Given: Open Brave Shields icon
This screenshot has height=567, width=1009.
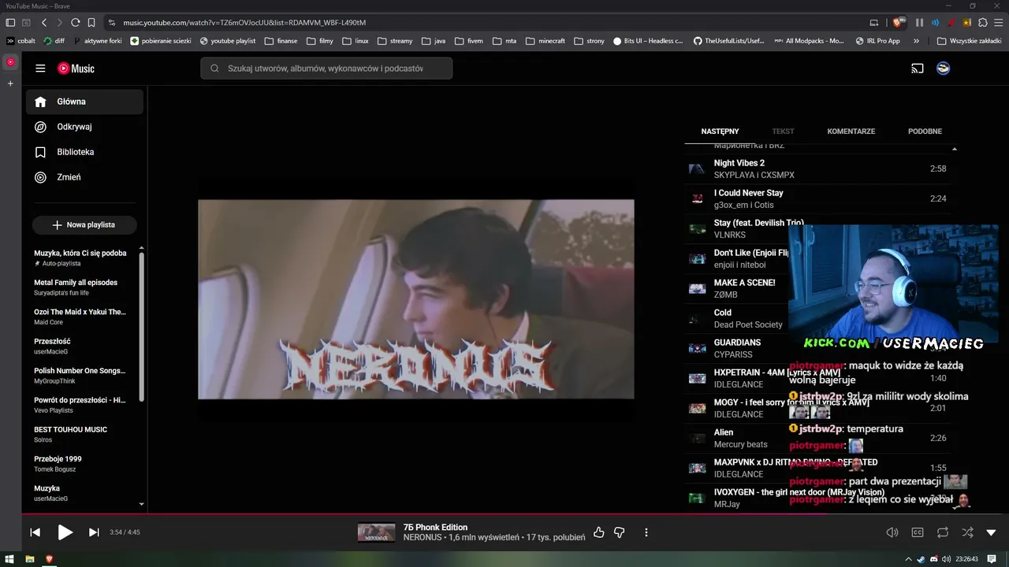Looking at the screenshot, I should click(x=898, y=23).
